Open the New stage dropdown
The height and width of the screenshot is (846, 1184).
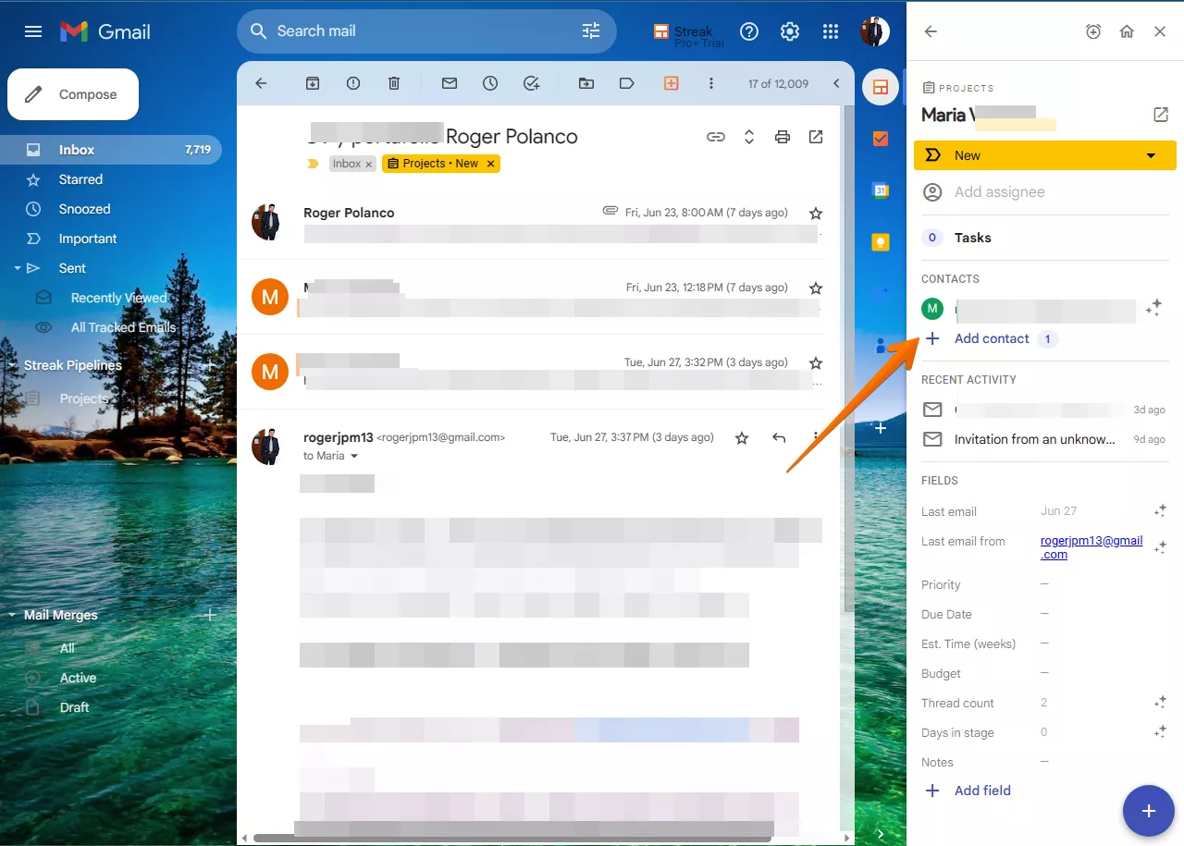[1151, 155]
